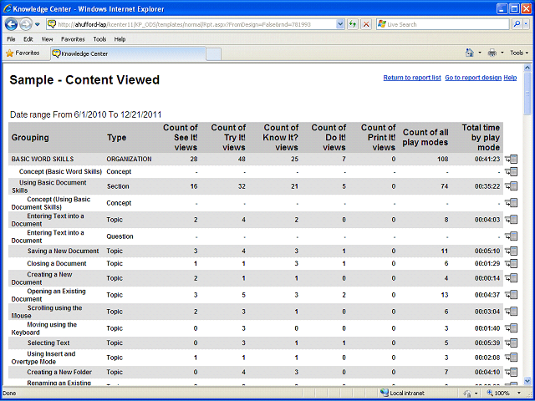Expand the Print button dropdown arrow
This screenshot has width=535, height=401.
(x=502, y=53)
